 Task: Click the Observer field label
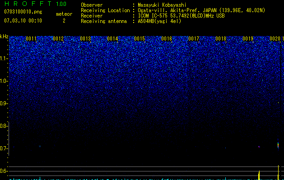92,5
